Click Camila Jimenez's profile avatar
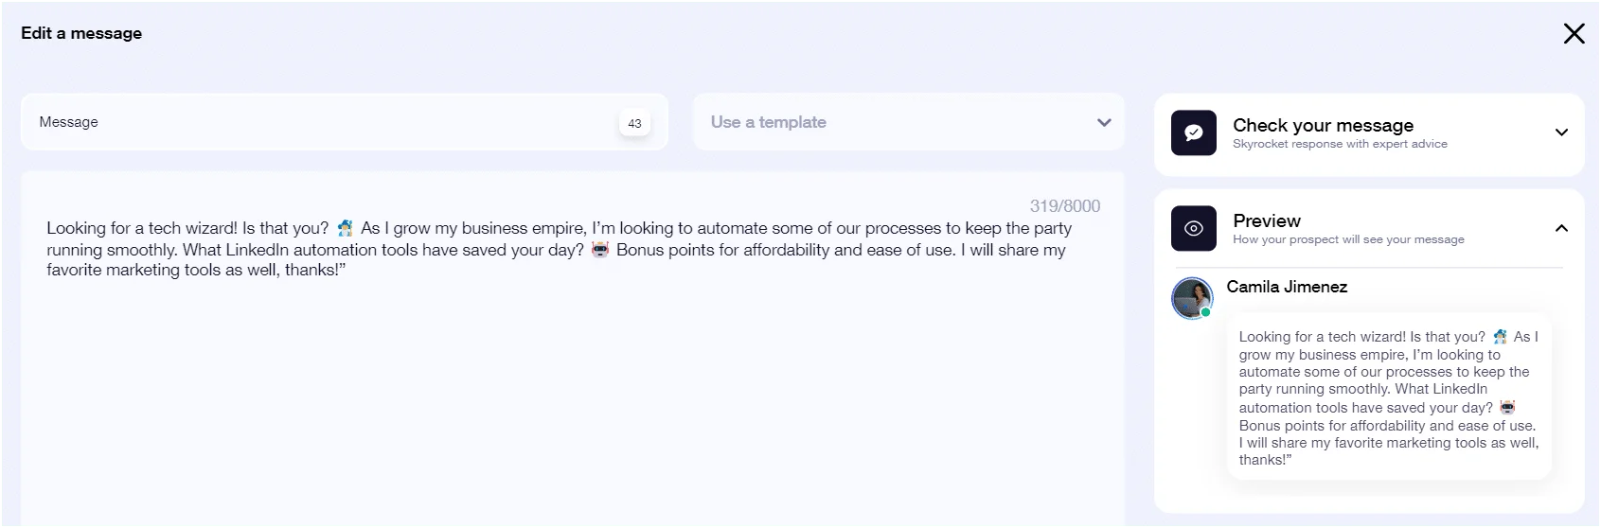The width and height of the screenshot is (1601, 528). point(1192,298)
